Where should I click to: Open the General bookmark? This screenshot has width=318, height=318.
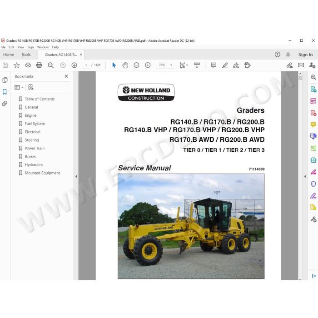[x=31, y=107]
